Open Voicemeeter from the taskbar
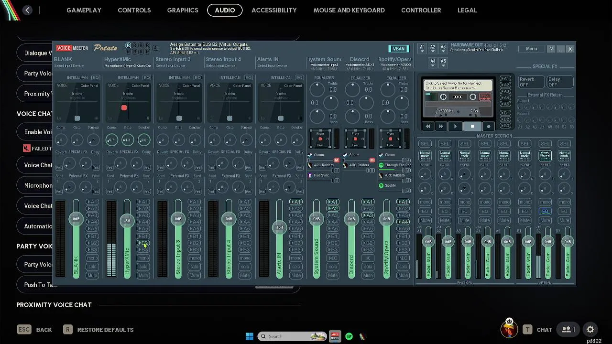The height and width of the screenshot is (344, 612). (x=335, y=336)
